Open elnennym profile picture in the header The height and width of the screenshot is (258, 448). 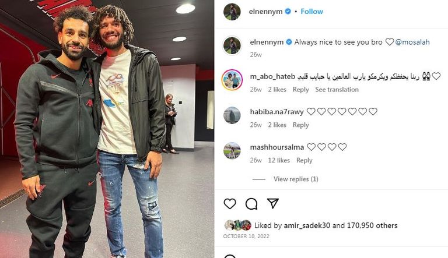232,12
